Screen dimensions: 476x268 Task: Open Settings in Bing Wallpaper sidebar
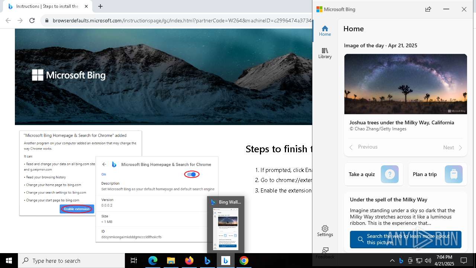325,231
